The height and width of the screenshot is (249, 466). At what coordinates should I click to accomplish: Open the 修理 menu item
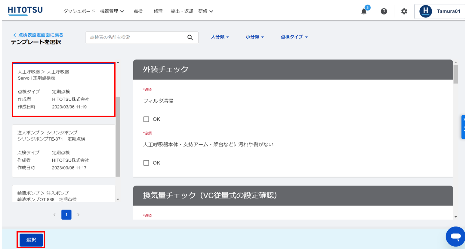(158, 11)
